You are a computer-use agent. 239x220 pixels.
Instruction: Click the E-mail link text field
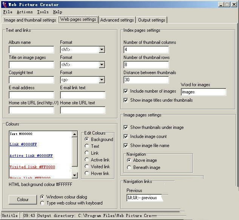click(83, 95)
